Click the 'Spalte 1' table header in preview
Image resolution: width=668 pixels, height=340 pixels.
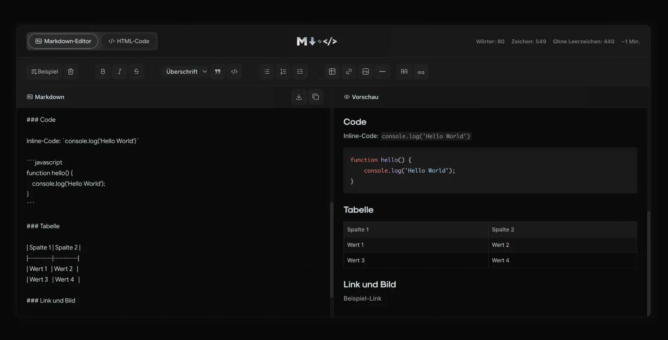point(416,230)
